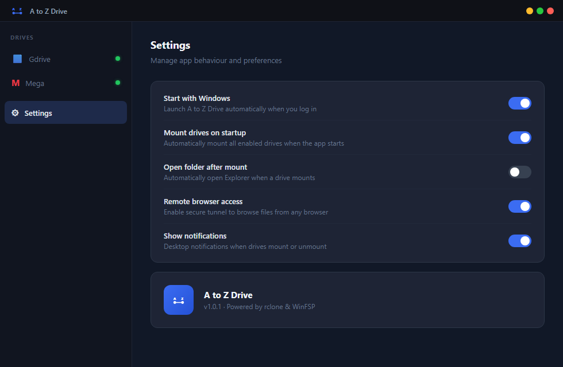Viewport: 563px width, 367px height.
Task: Click the blue Gdrive drive icon
Action: click(17, 58)
